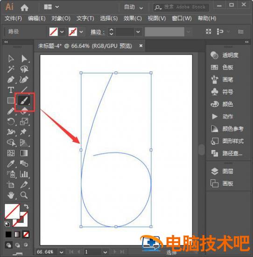The height and width of the screenshot is (257, 253).
Task: Select the Hand tool
Action: 11,195
